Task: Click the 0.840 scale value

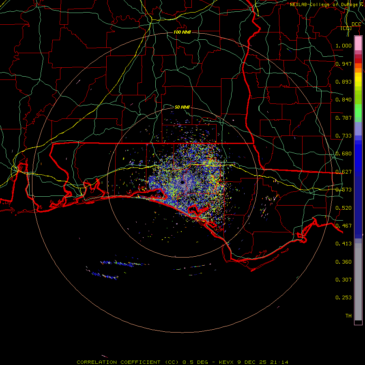Action: [x=344, y=100]
